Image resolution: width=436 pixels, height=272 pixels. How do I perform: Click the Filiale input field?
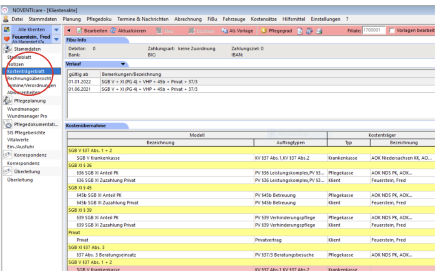[374, 30]
